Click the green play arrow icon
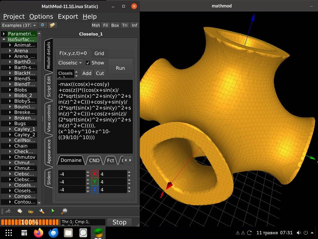Viewport: 318px width, 239px height. pos(53,211)
